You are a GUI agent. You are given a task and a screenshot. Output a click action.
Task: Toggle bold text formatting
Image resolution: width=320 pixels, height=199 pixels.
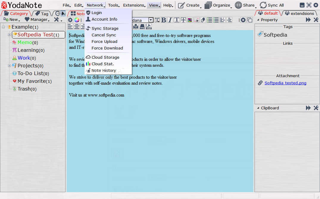click(164, 20)
